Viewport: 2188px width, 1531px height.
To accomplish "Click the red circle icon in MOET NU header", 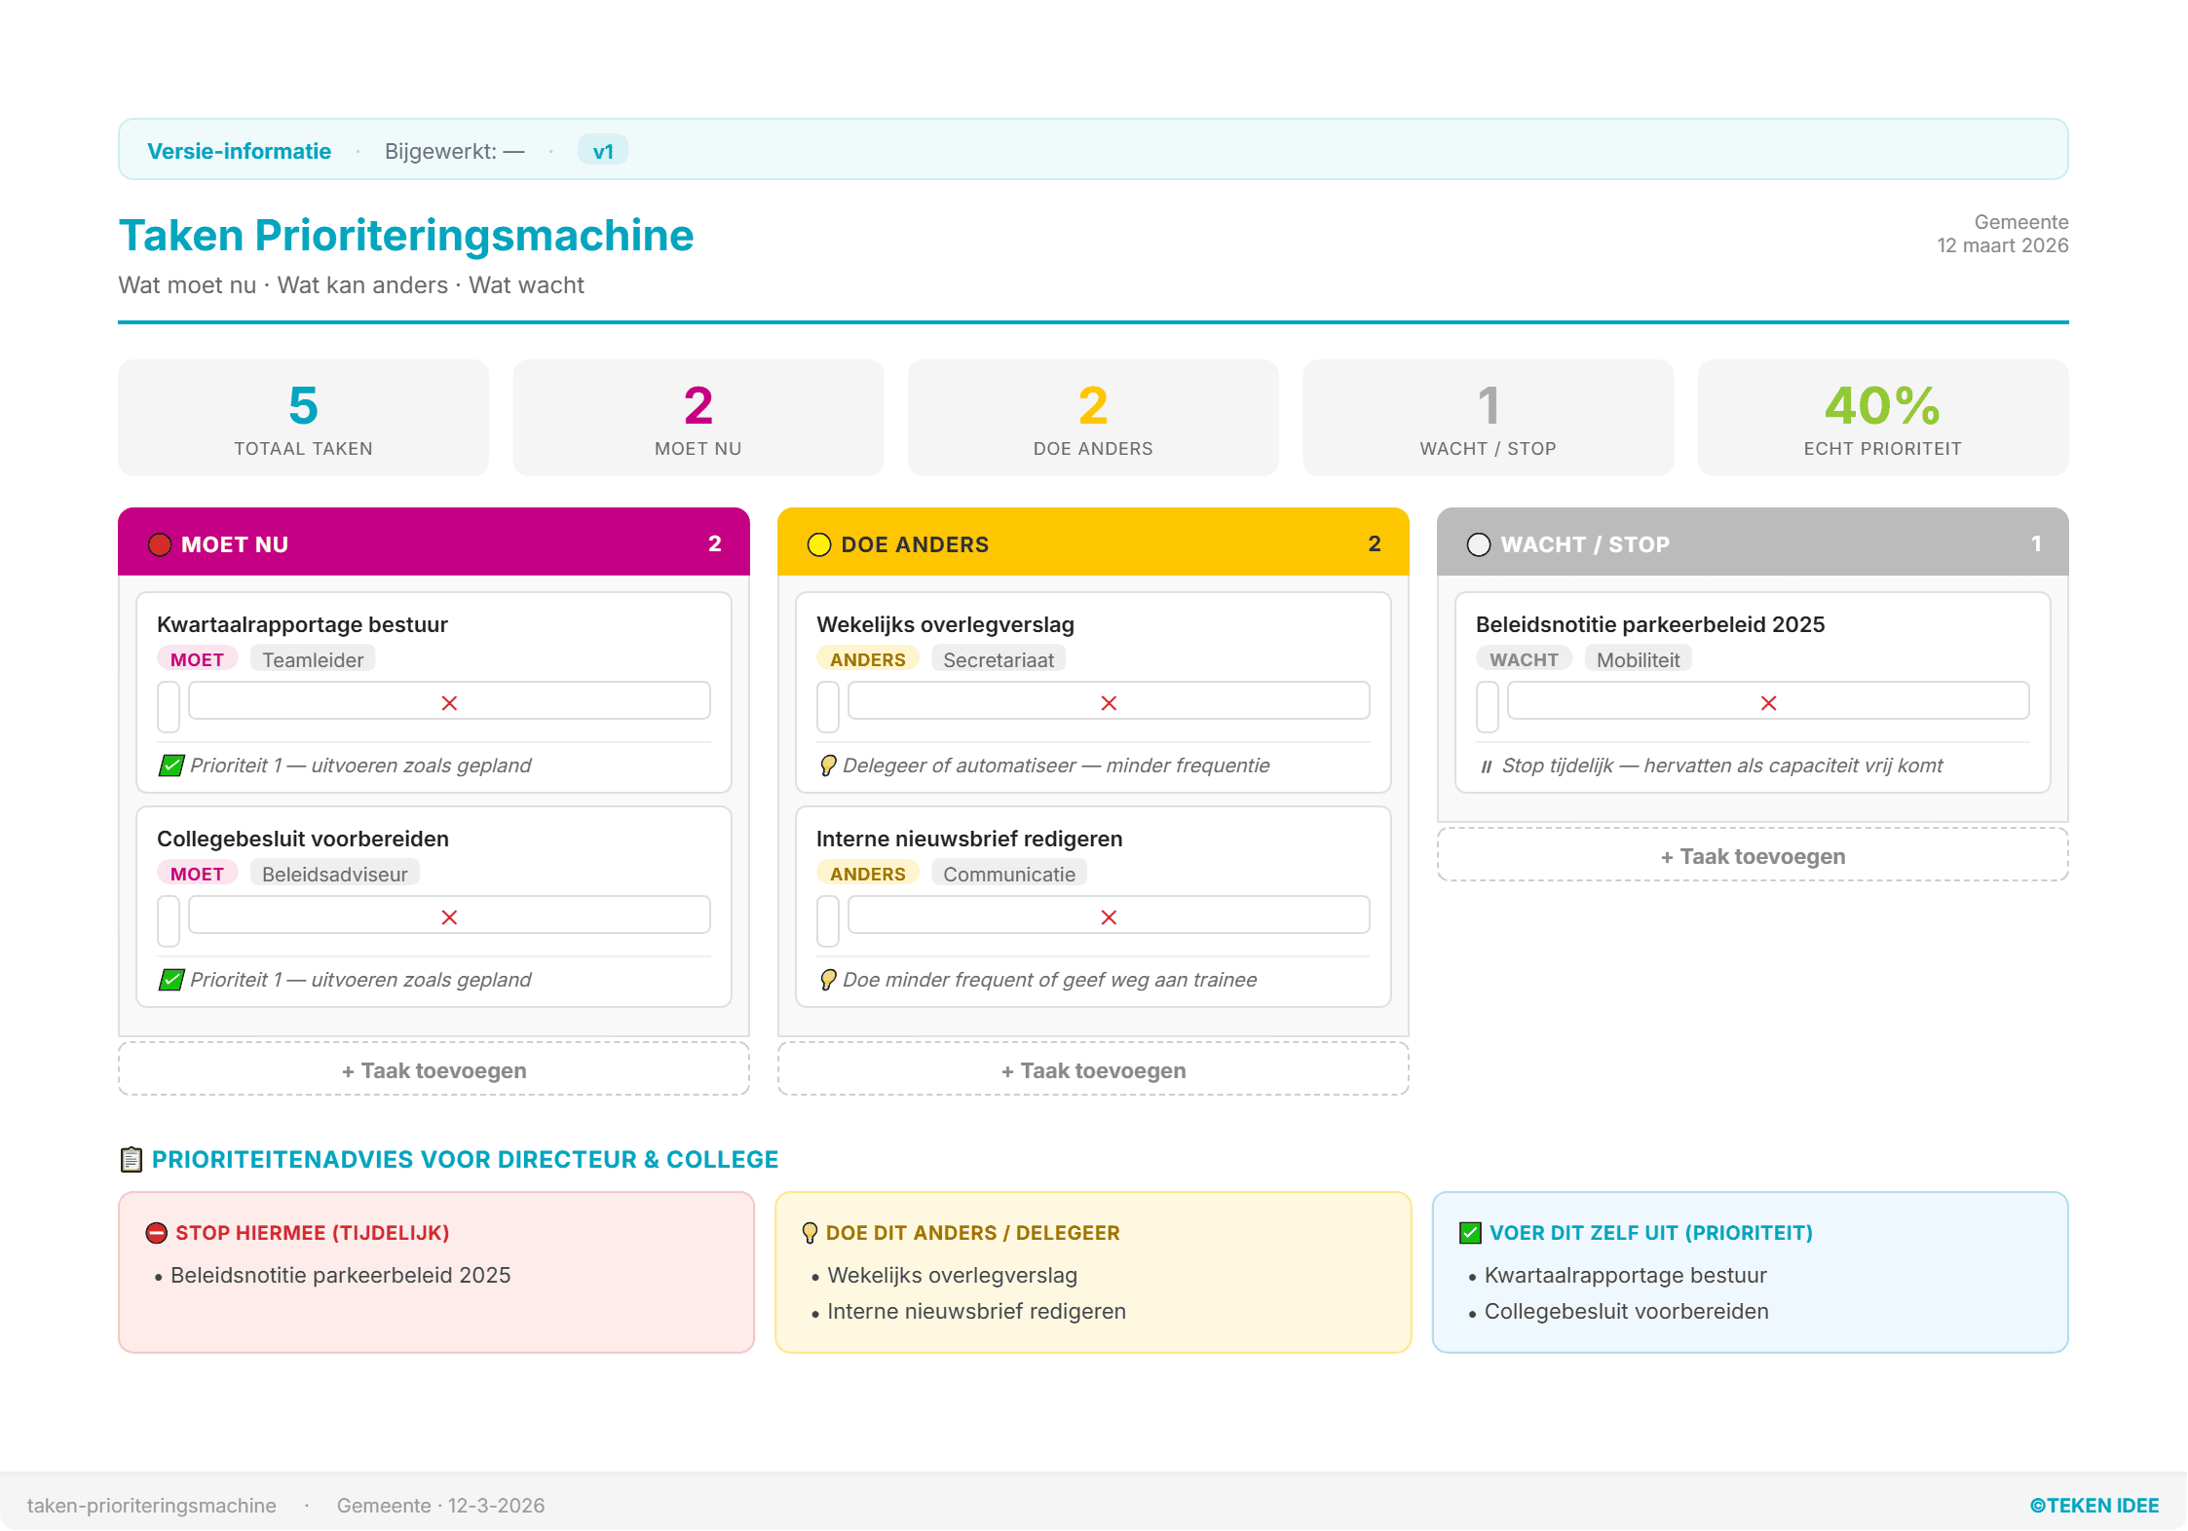I will [x=160, y=544].
